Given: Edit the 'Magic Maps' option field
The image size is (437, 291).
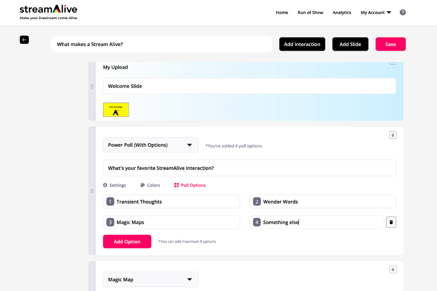Looking at the screenshot, I should [172, 222].
